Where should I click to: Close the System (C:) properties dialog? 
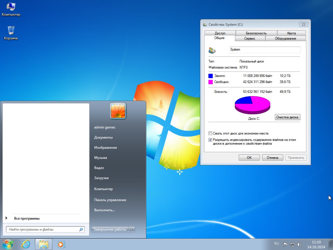pos(304,24)
